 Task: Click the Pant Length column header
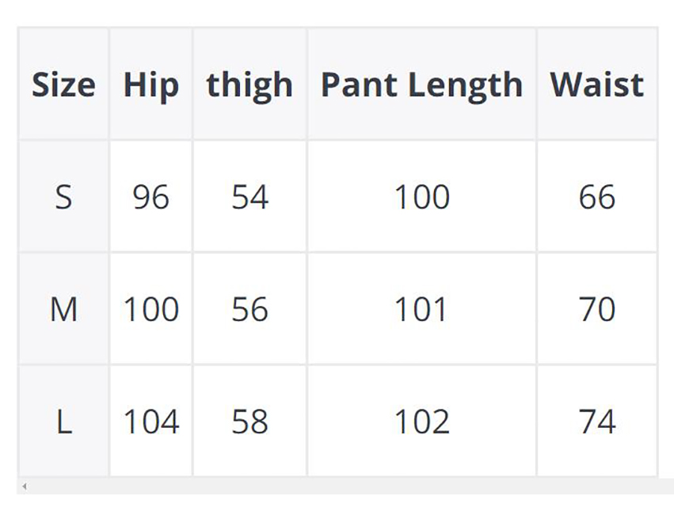pos(421,85)
